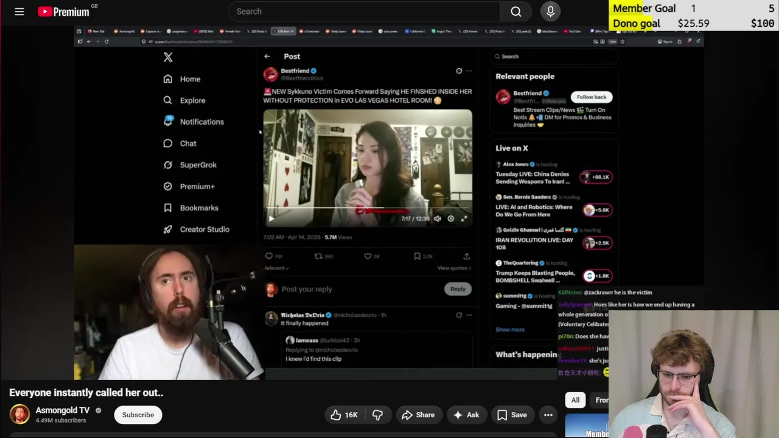Open Asmongold TV channel avatar
The width and height of the screenshot is (779, 438).
click(x=19, y=414)
